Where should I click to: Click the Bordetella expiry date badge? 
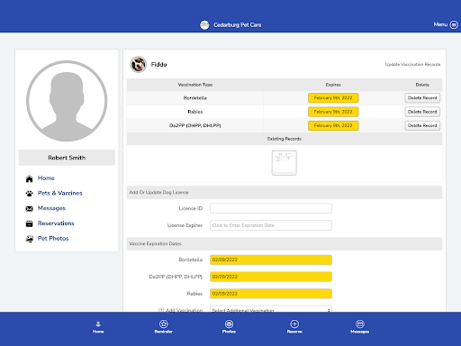(x=333, y=98)
